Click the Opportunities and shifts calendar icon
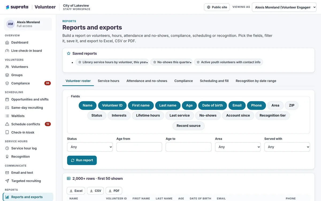This screenshot has width=321, height=201. pyautogui.click(x=7, y=99)
